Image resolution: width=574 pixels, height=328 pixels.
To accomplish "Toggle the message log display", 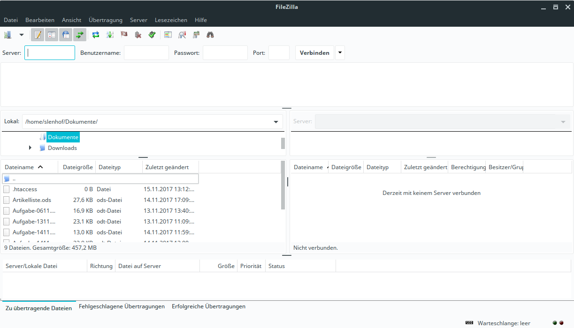I will (x=38, y=35).
